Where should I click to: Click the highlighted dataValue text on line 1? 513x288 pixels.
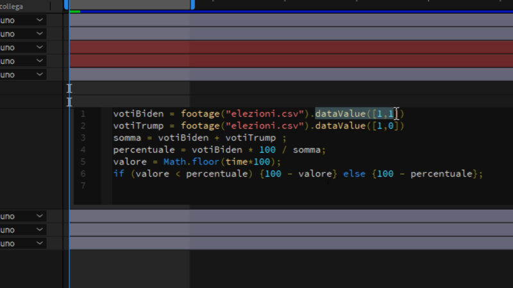(x=340, y=114)
